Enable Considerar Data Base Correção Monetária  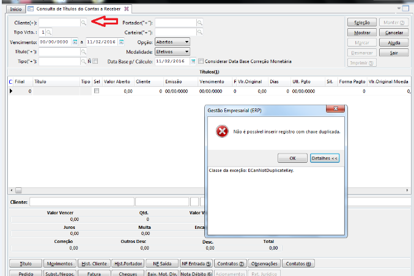pyautogui.click(x=201, y=61)
